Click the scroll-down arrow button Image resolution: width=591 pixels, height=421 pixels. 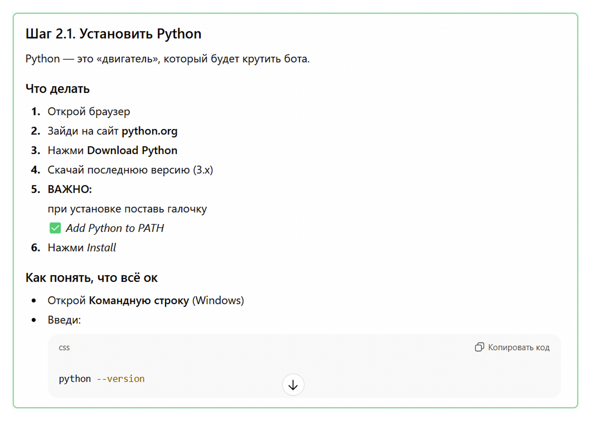coord(293,385)
